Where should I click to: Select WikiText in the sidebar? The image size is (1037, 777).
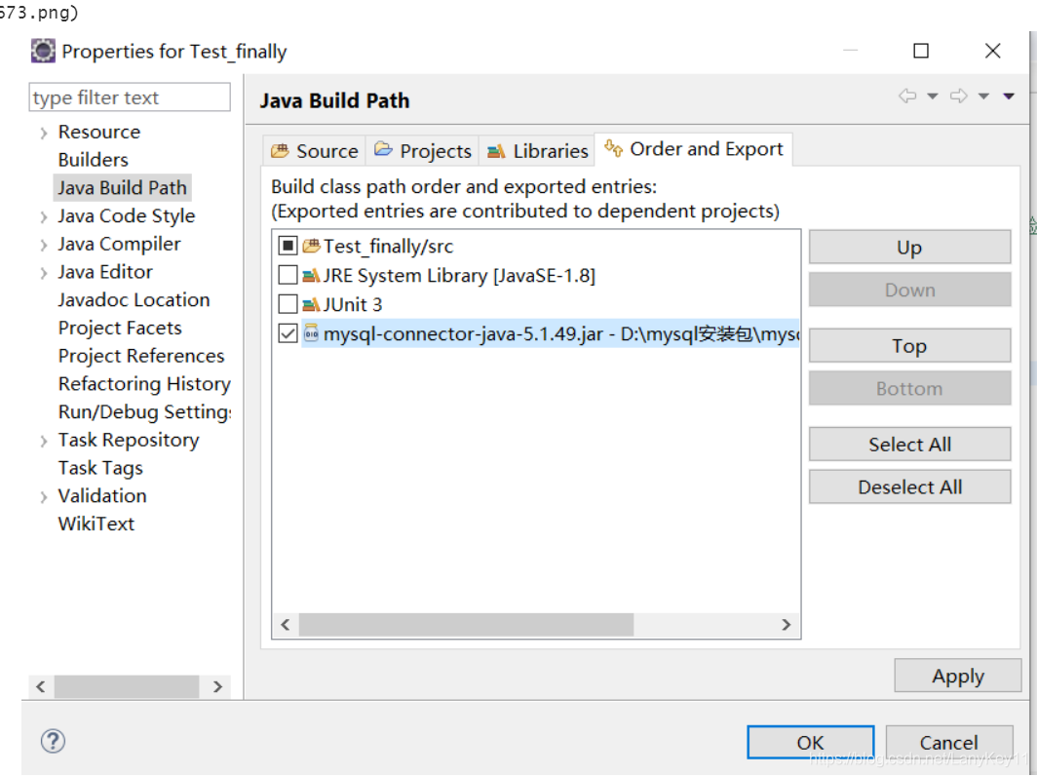pyautogui.click(x=96, y=524)
